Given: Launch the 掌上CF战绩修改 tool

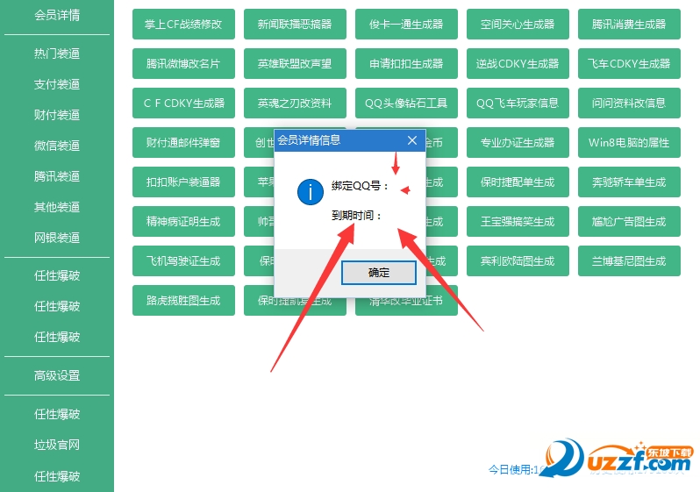Looking at the screenshot, I should click(x=183, y=24).
